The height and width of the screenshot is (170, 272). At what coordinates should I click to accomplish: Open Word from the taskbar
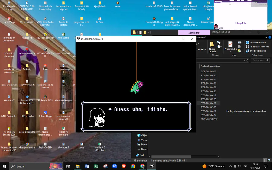click(87, 166)
